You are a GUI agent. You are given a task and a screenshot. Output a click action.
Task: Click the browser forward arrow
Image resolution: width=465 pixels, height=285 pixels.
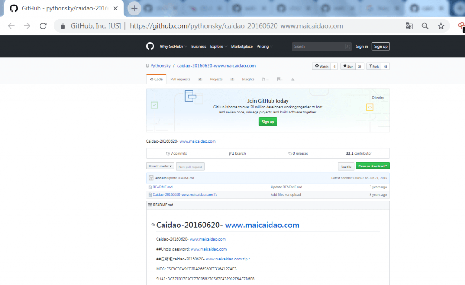(27, 26)
